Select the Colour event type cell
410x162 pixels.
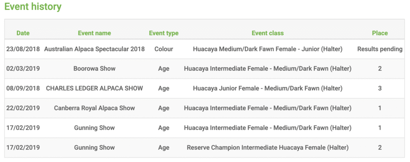pos(164,49)
